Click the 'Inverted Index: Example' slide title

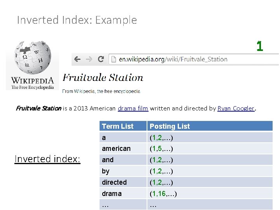[x=77, y=20]
